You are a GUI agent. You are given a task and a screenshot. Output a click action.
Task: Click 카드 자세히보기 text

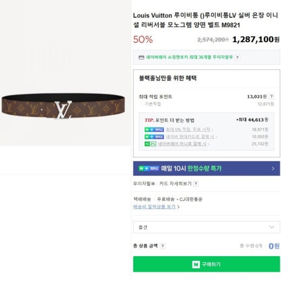coord(175,184)
